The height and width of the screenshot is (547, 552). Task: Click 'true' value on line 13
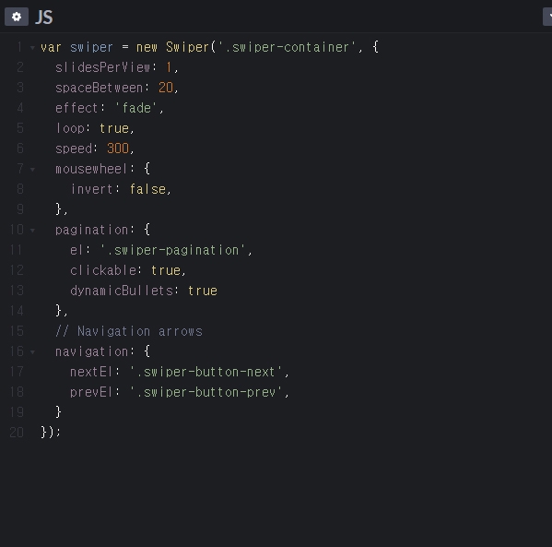[x=203, y=291]
